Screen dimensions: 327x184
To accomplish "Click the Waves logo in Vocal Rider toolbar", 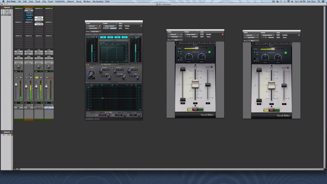I will [x=176, y=43].
